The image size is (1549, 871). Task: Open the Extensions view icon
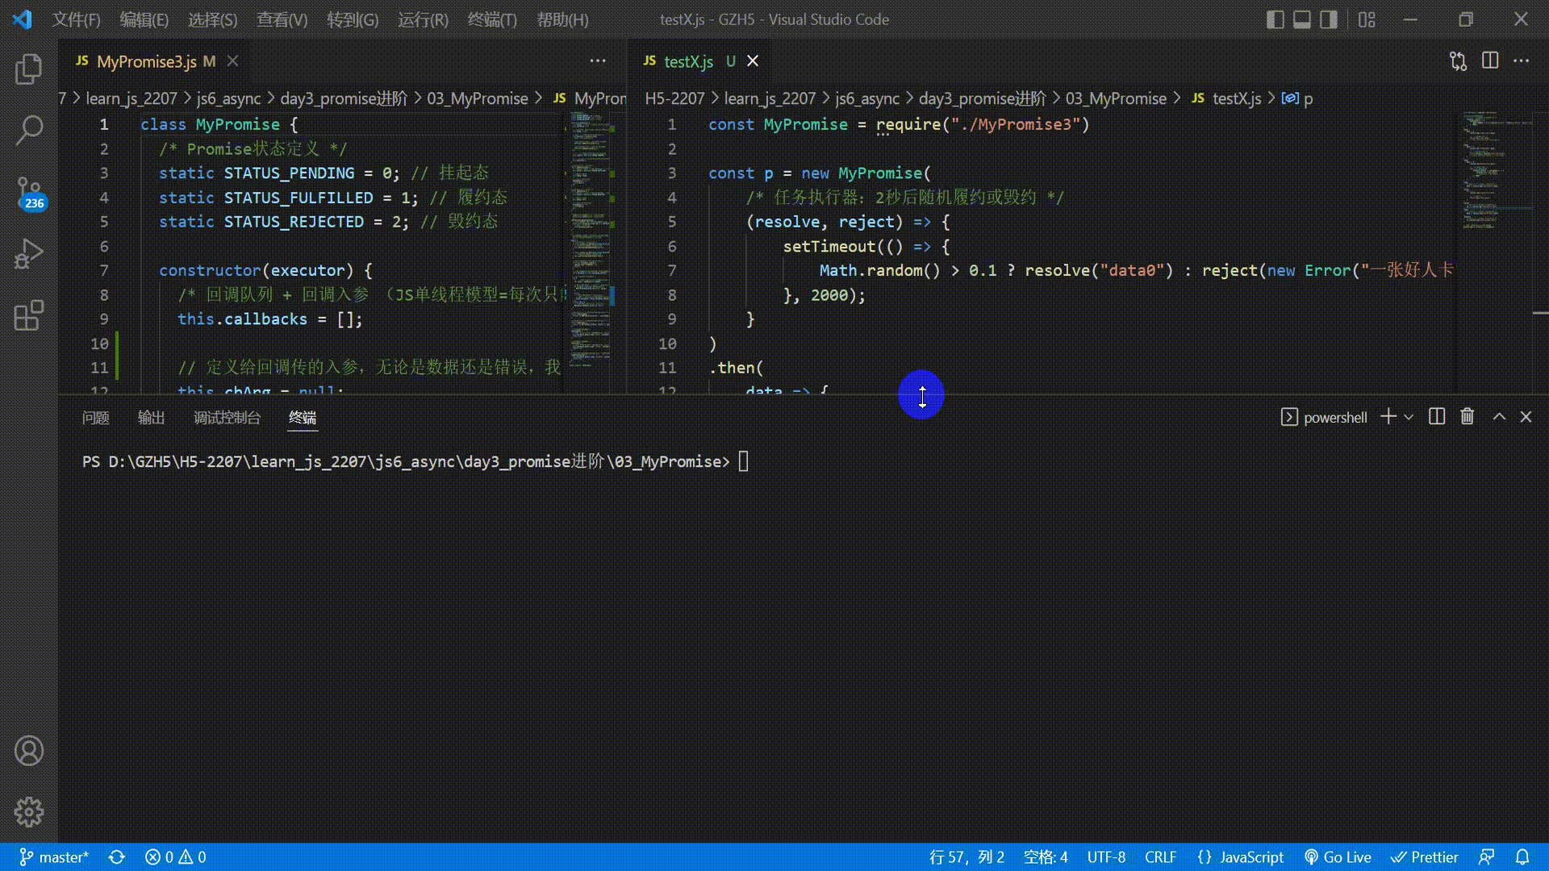point(29,315)
